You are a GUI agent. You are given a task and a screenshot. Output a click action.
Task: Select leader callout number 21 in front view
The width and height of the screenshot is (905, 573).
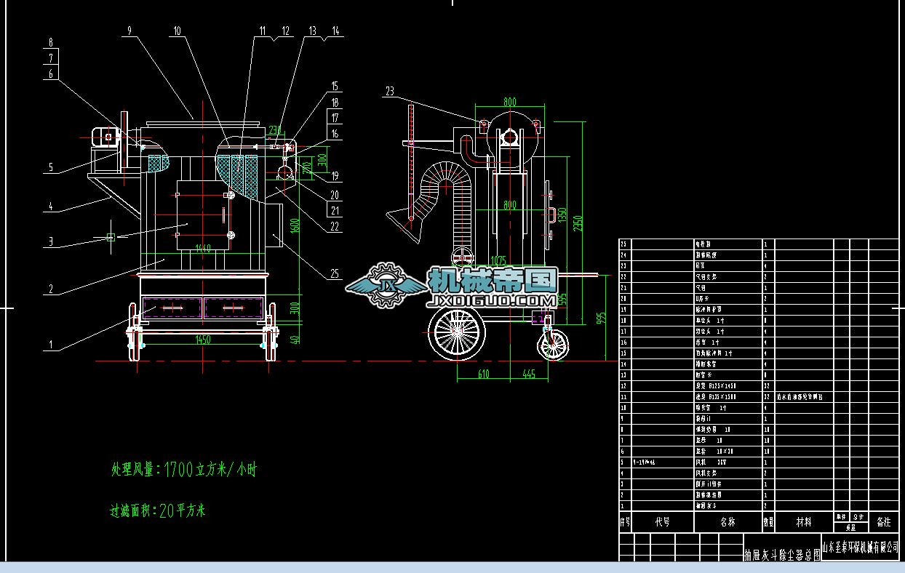coord(335,209)
